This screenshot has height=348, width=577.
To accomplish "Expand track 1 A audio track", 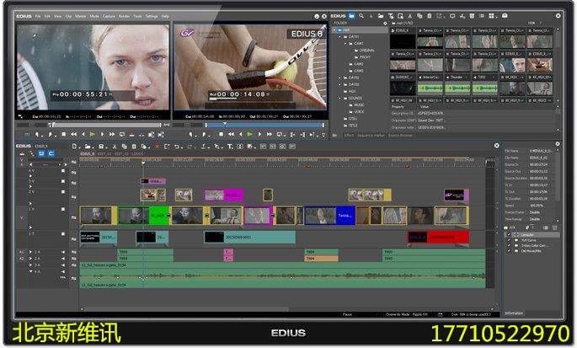I will tap(30, 252).
